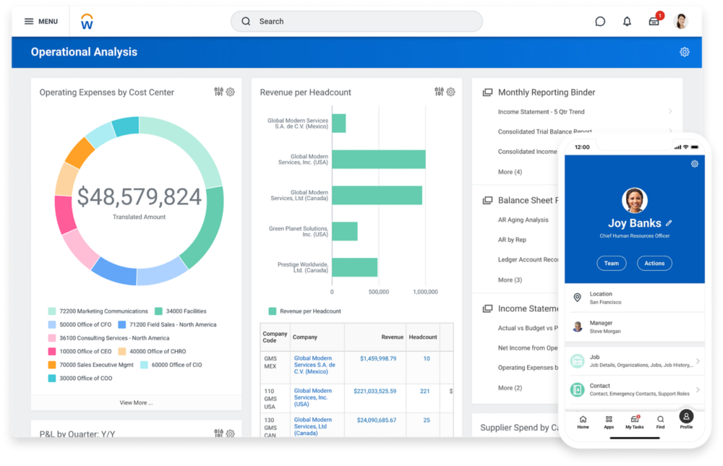Image resolution: width=723 pixels, height=466 pixels.
Task: Open the MENU hamburger
Action: tap(40, 21)
